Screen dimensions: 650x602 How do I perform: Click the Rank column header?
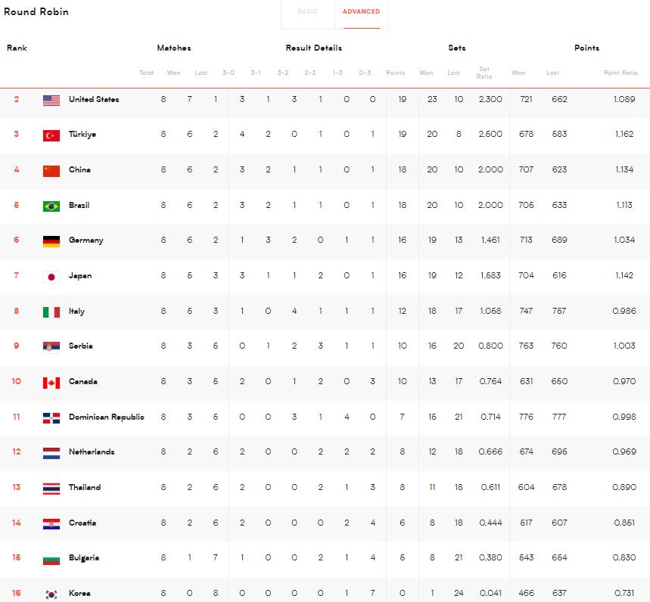coord(17,48)
